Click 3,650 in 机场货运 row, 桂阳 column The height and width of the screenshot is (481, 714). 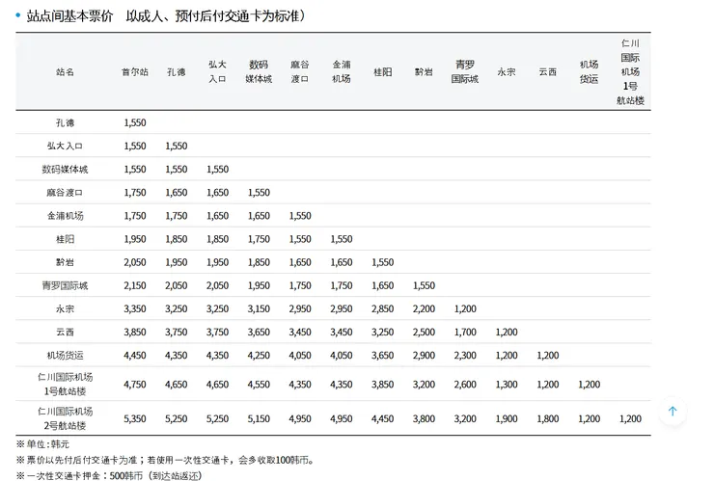click(382, 356)
